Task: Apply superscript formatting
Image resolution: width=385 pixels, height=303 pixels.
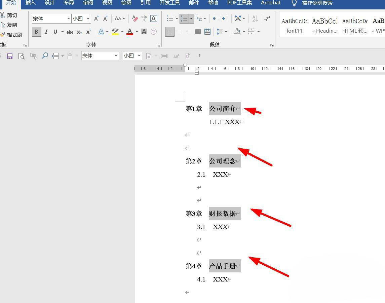Action: [89, 32]
